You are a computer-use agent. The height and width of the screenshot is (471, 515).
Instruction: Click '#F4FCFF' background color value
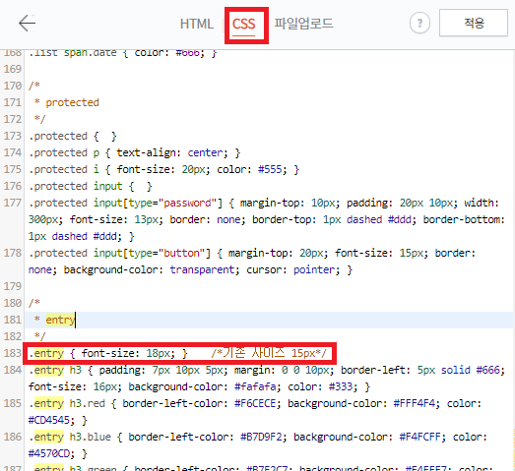[x=420, y=437]
